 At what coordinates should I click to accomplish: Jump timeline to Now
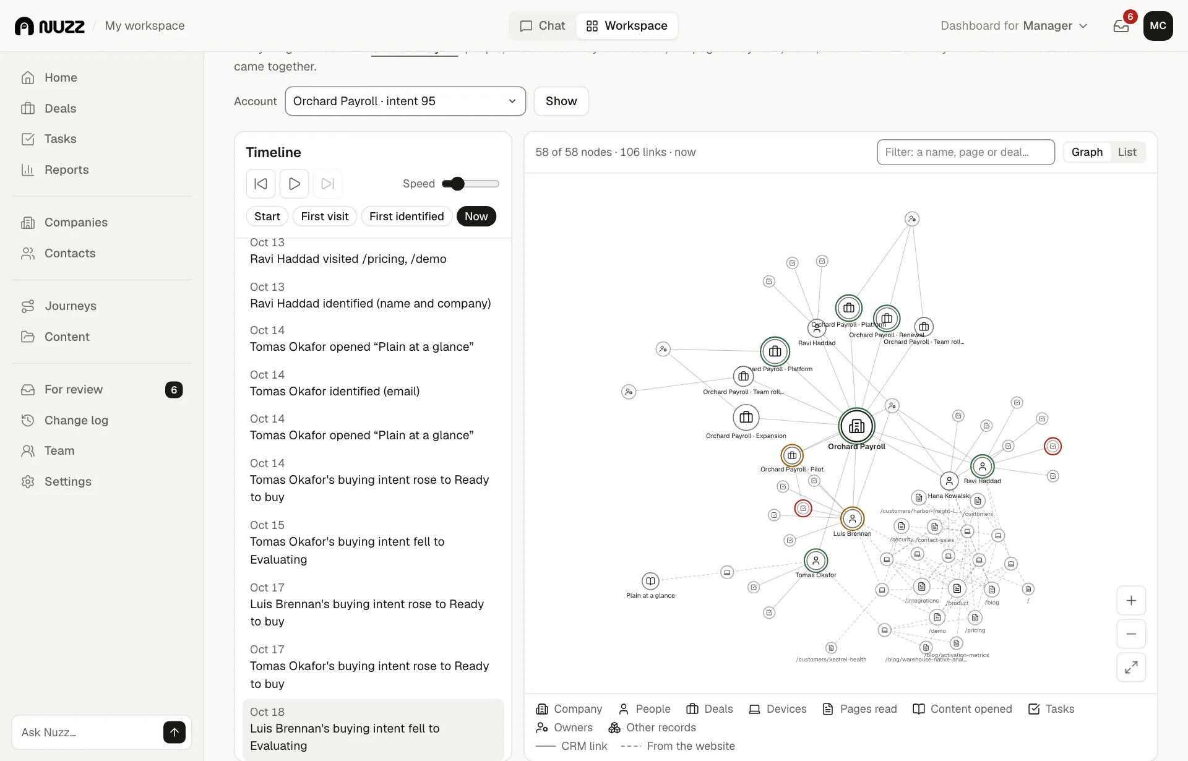(x=476, y=217)
